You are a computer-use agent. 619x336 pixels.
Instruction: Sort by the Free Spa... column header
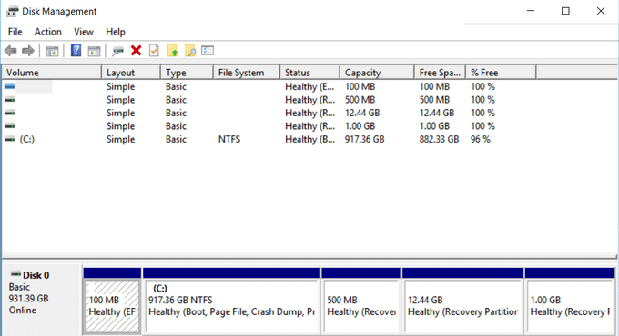(441, 73)
